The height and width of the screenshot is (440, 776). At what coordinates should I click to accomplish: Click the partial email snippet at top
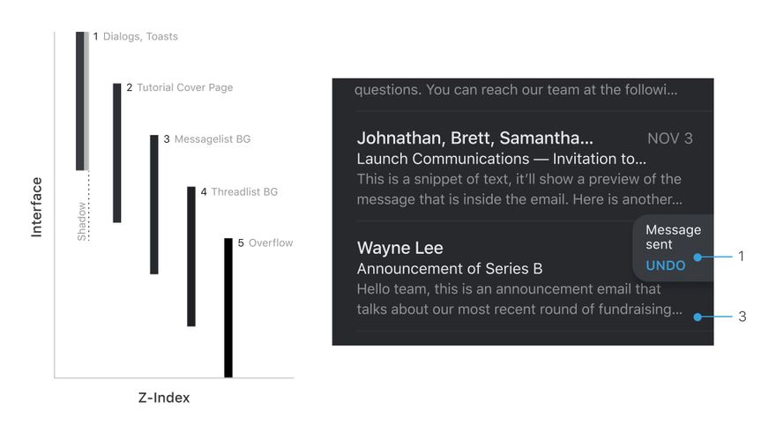(x=516, y=90)
